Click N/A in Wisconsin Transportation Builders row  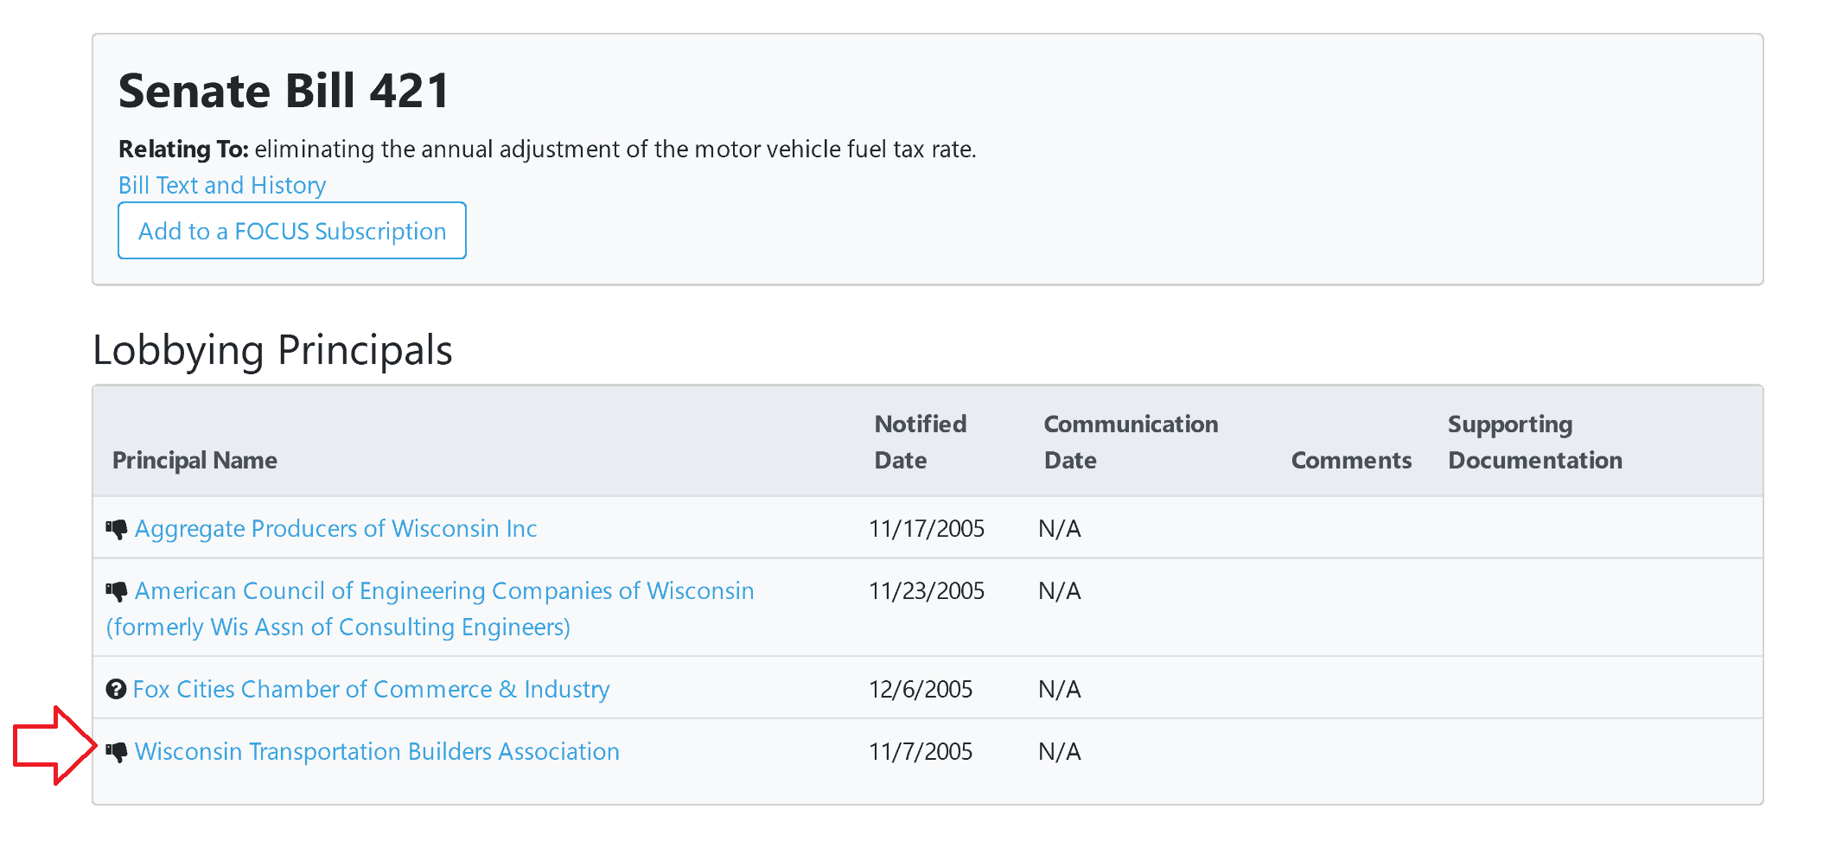point(1060,751)
